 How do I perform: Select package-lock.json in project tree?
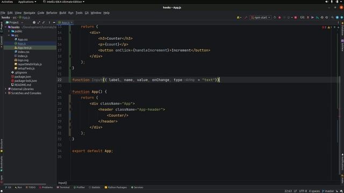(x=25, y=81)
